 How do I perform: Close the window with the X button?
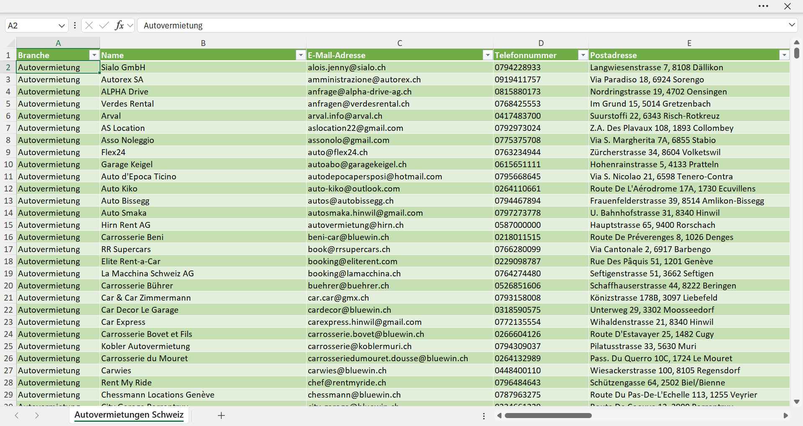(788, 6)
